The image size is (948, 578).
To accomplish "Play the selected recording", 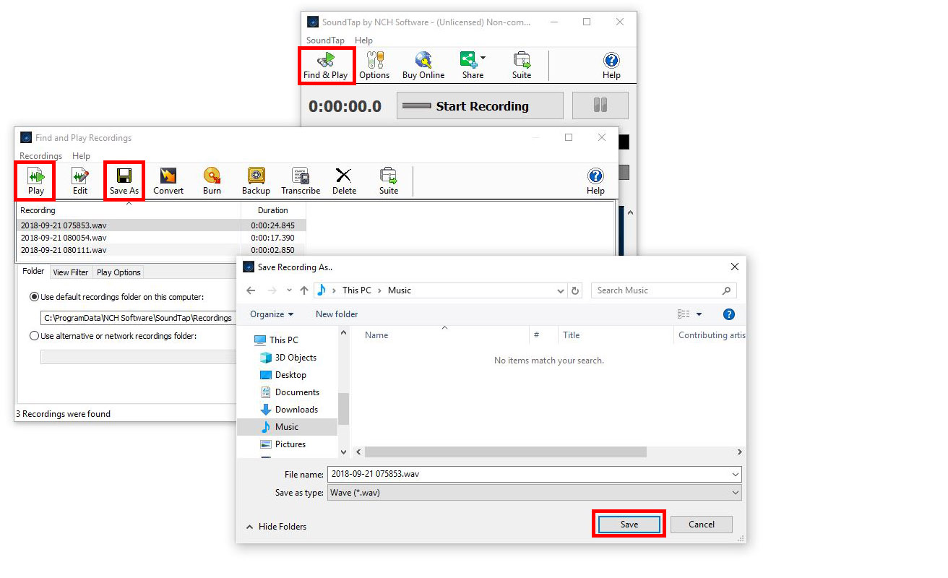I will click(35, 180).
